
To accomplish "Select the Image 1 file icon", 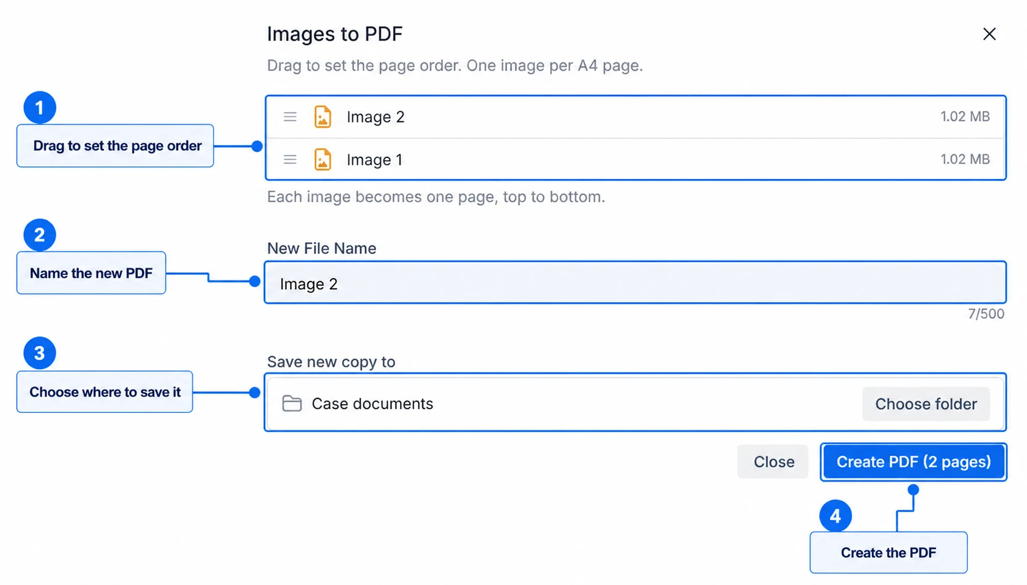I will (x=323, y=159).
